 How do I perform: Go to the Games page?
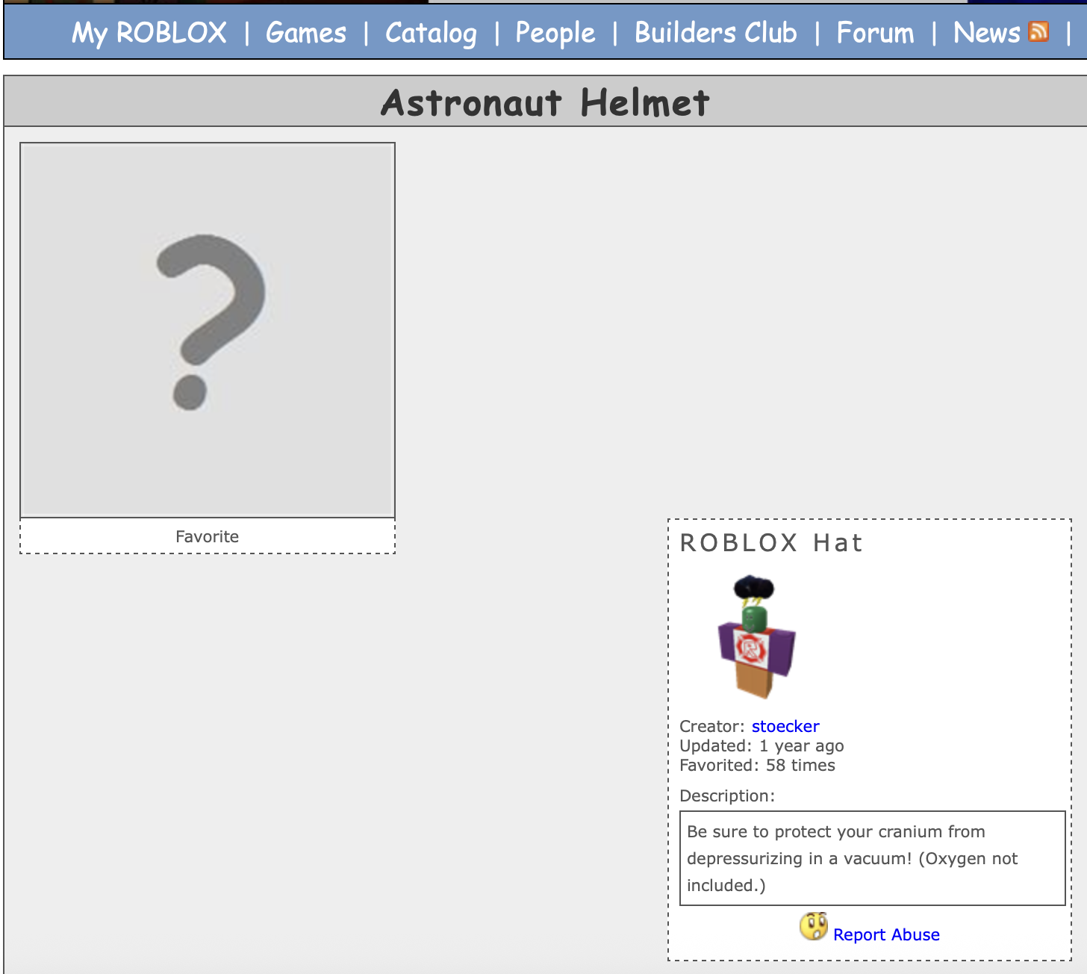click(306, 33)
